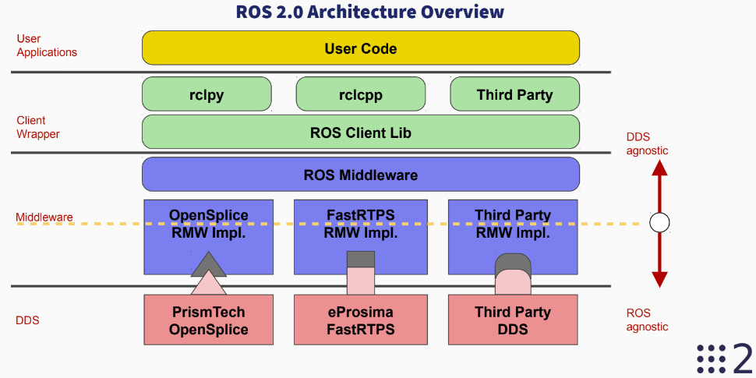Click the DDS agnostic label
The image size is (756, 378).
tap(647, 143)
